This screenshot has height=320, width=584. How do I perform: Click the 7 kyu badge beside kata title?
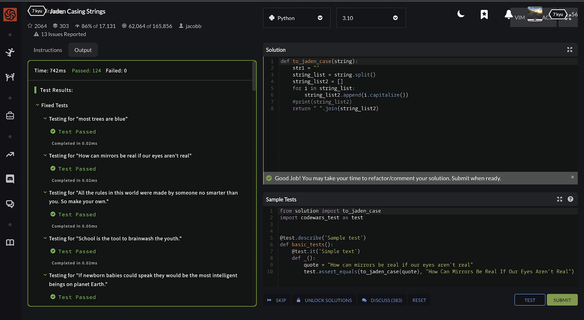(x=37, y=11)
